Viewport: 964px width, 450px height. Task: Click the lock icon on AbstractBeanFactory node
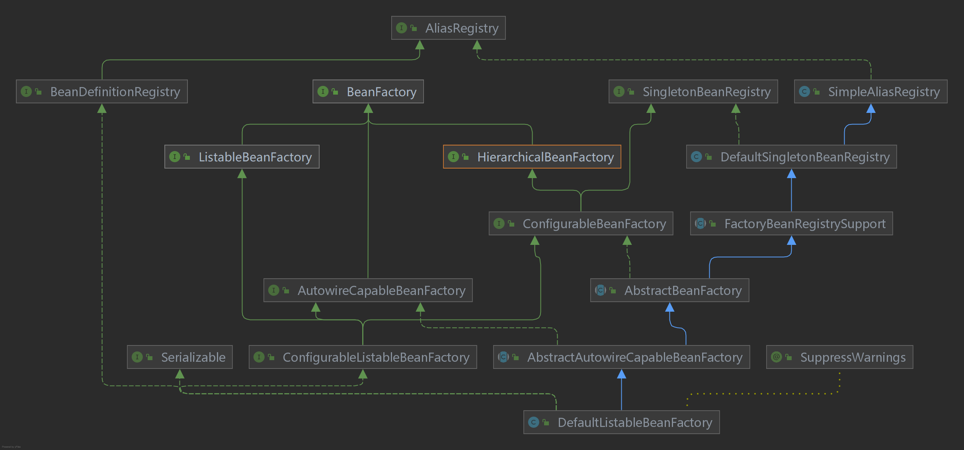(x=613, y=290)
